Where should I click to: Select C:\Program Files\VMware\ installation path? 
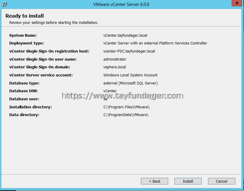click(x=126, y=107)
